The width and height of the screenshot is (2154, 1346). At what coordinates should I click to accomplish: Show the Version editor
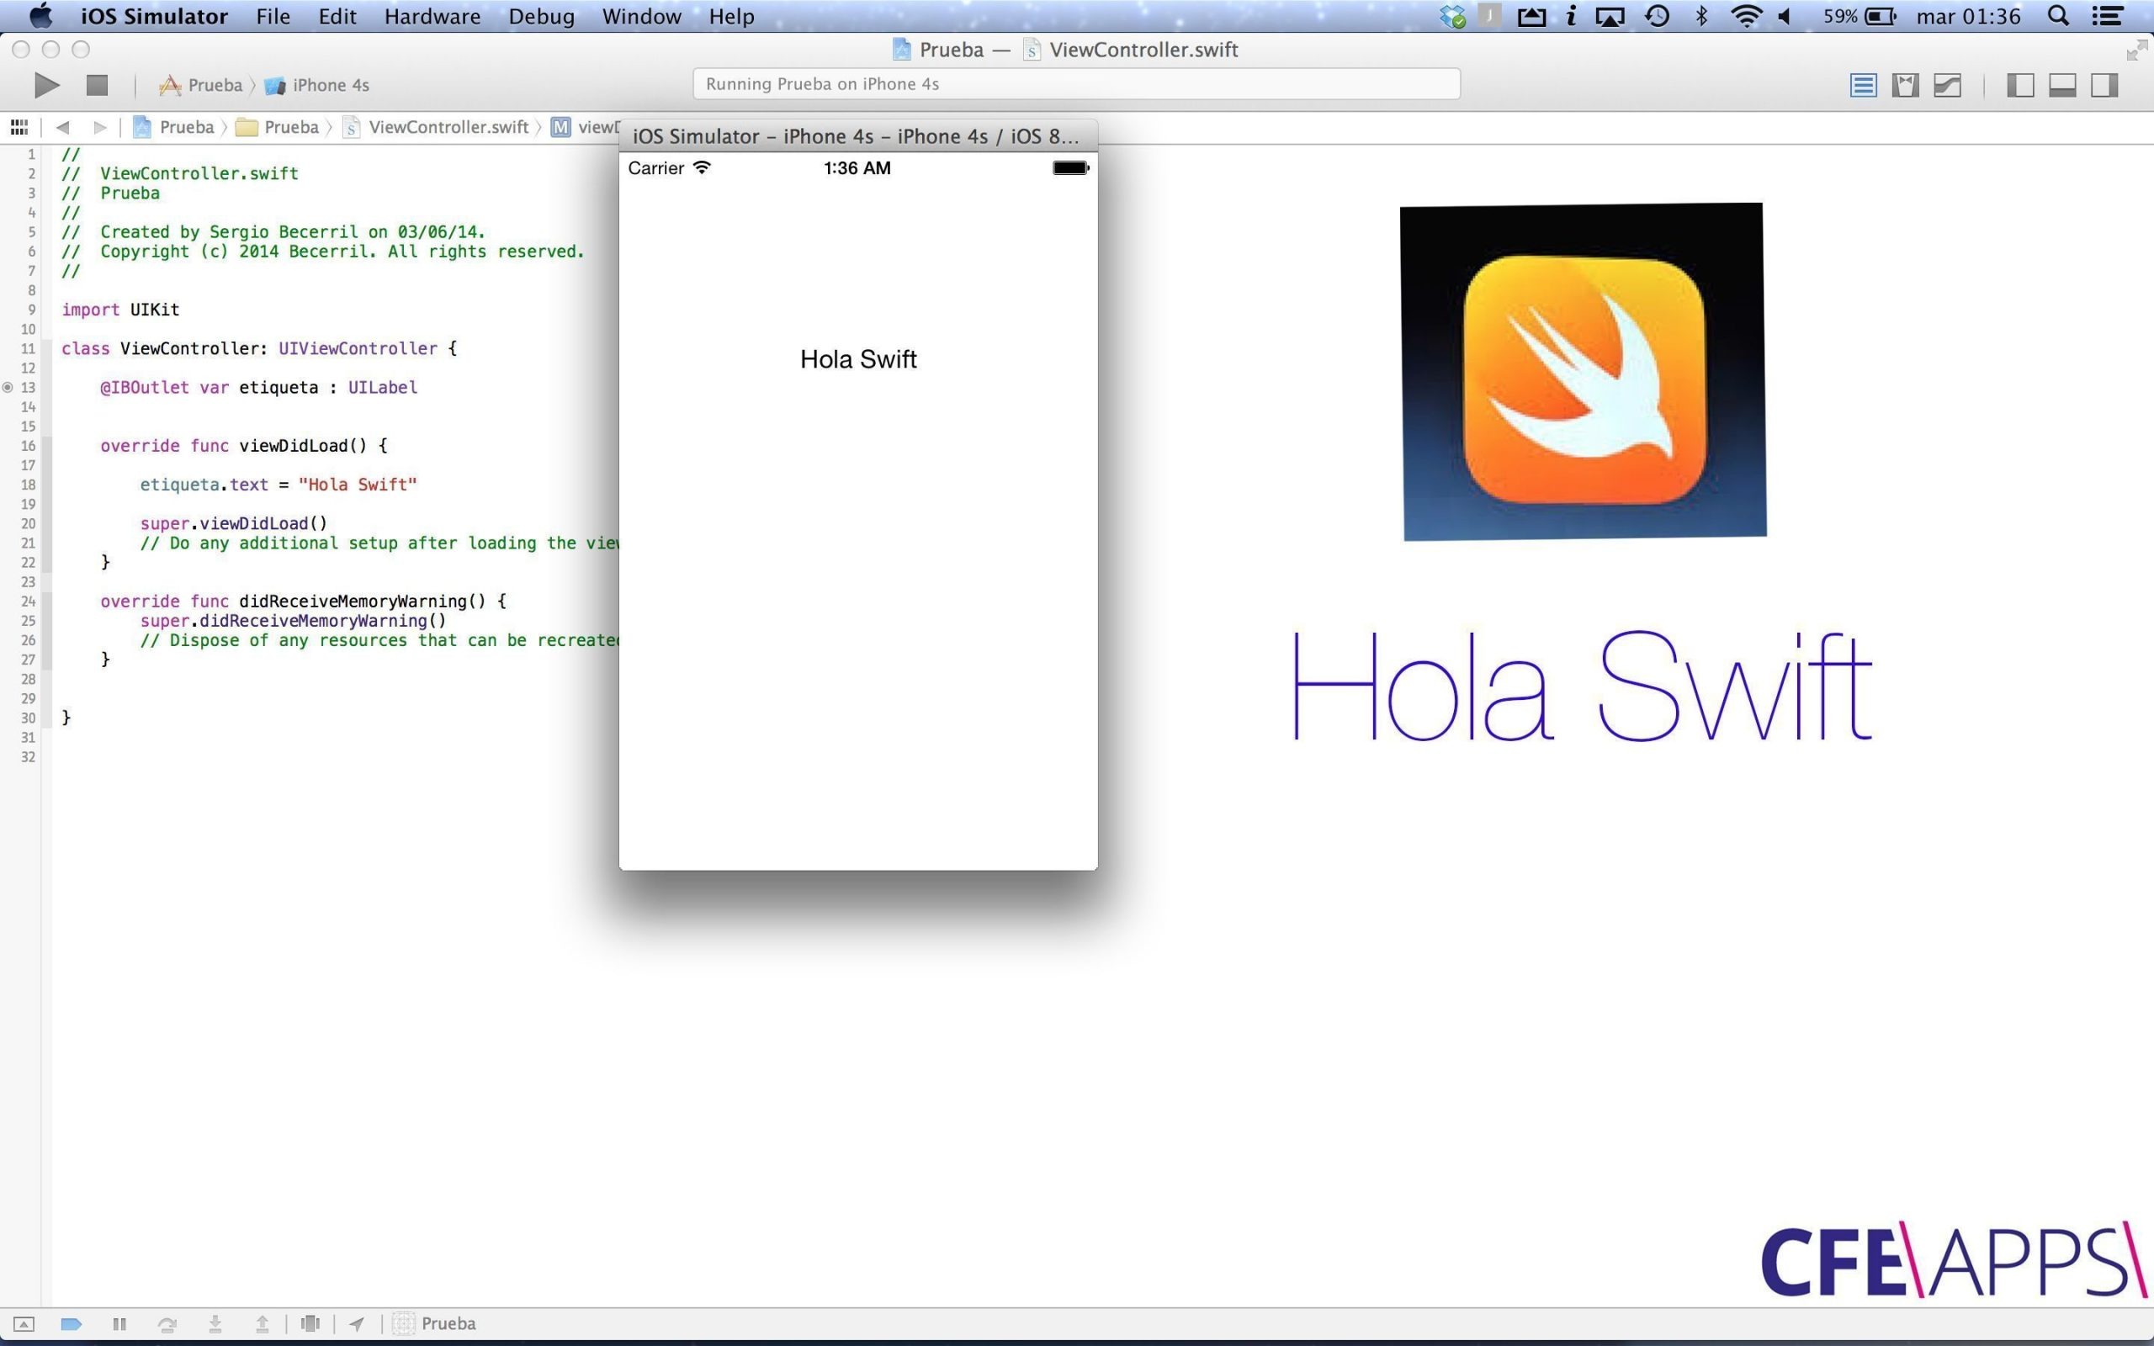(1948, 86)
